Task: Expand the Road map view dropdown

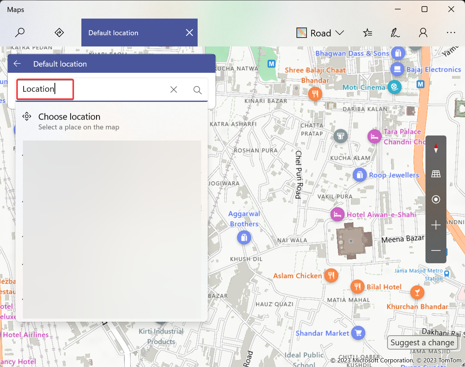Action: (x=320, y=33)
